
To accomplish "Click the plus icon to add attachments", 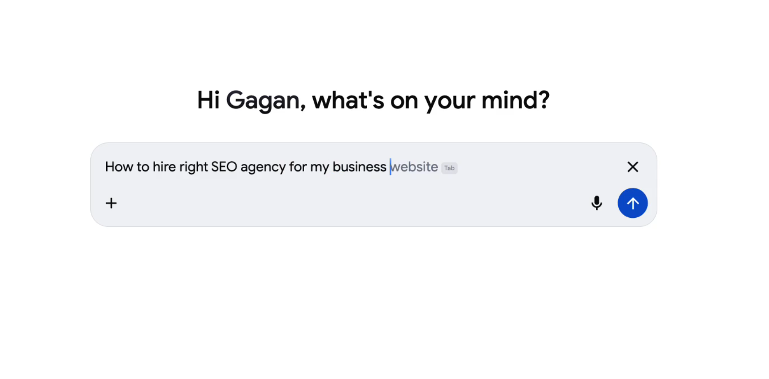I will (111, 203).
